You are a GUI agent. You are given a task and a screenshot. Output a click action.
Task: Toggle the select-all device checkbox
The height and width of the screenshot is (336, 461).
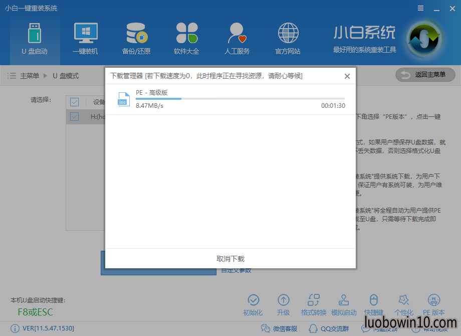[74, 102]
